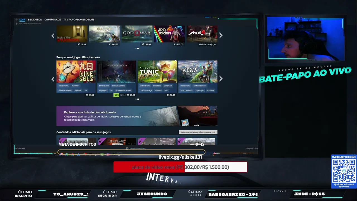This screenshot has width=357, height=201.
Task: Click the Impiedoso tag under Nine Sols
Action: click(75, 86)
